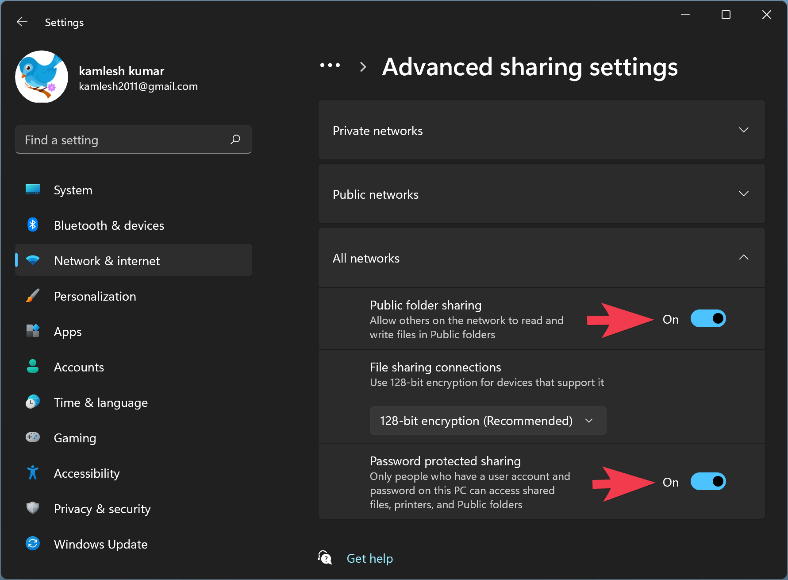Select the Privacy & security shield icon
Image resolution: width=788 pixels, height=580 pixels.
32,508
